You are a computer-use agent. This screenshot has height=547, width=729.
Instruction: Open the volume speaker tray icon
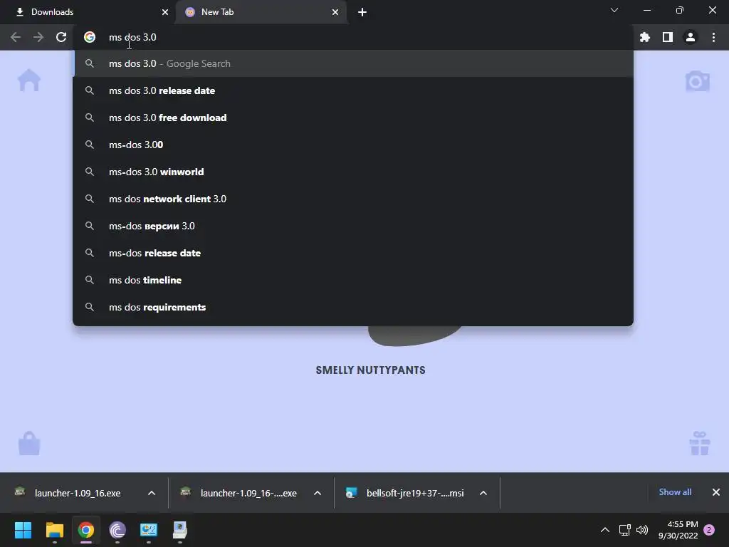642,530
